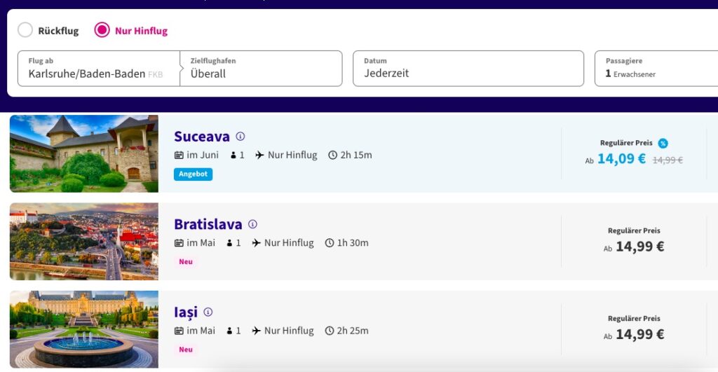Select the Rückflug radio button
Image resolution: width=718 pixels, height=372 pixels.
point(25,30)
